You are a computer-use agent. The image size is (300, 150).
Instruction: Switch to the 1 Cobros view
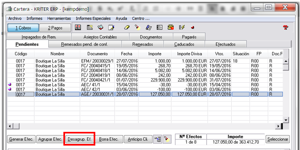[23, 28]
